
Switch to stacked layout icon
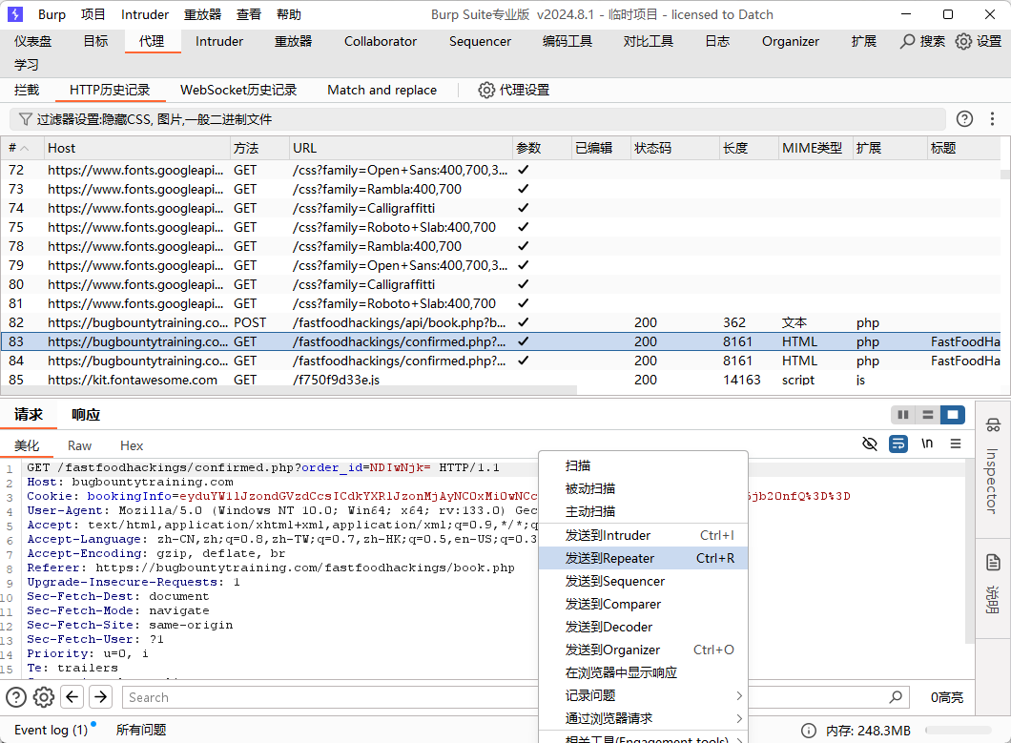pos(928,415)
